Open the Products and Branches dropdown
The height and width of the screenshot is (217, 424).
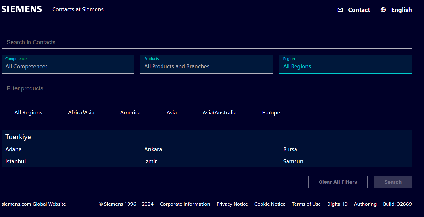[206, 64]
